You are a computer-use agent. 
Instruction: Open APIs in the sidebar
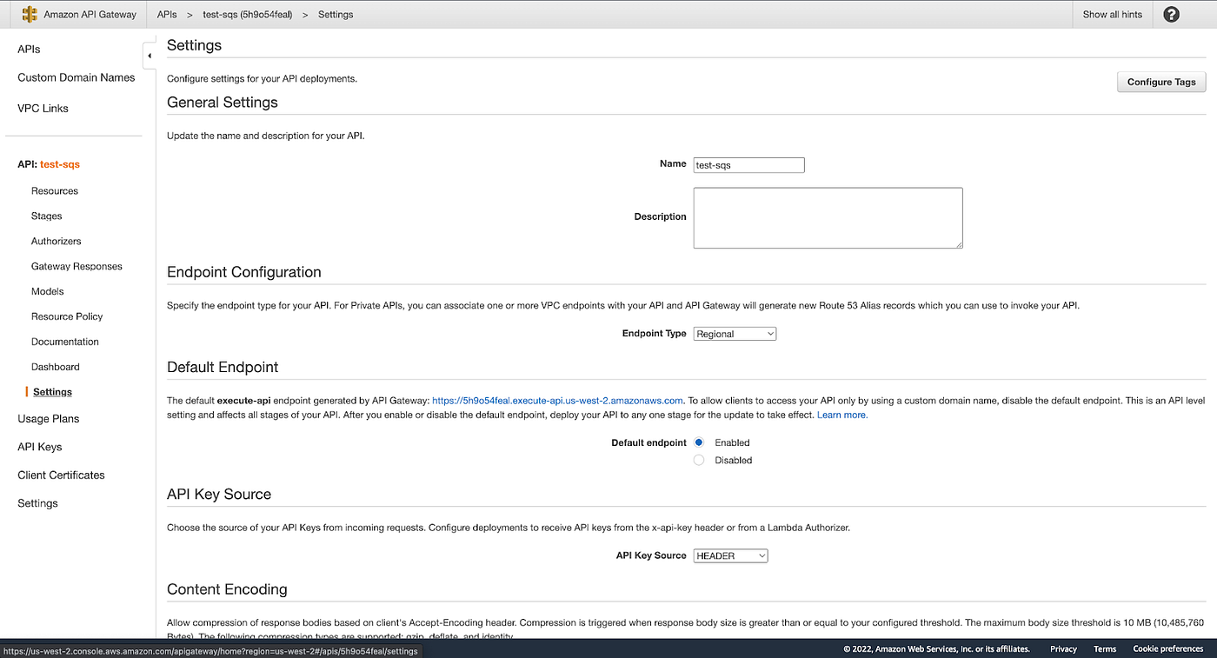(x=29, y=50)
